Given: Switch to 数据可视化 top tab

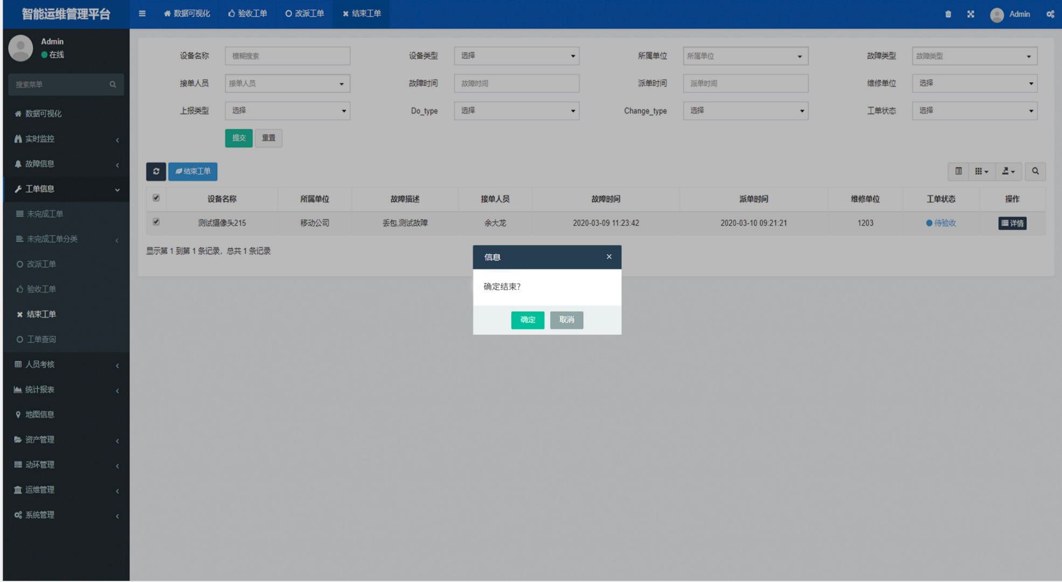Looking at the screenshot, I should [187, 13].
